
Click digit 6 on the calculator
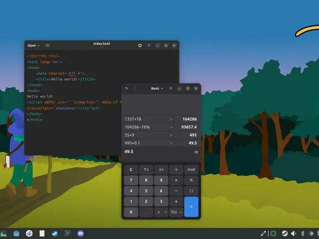161,191
